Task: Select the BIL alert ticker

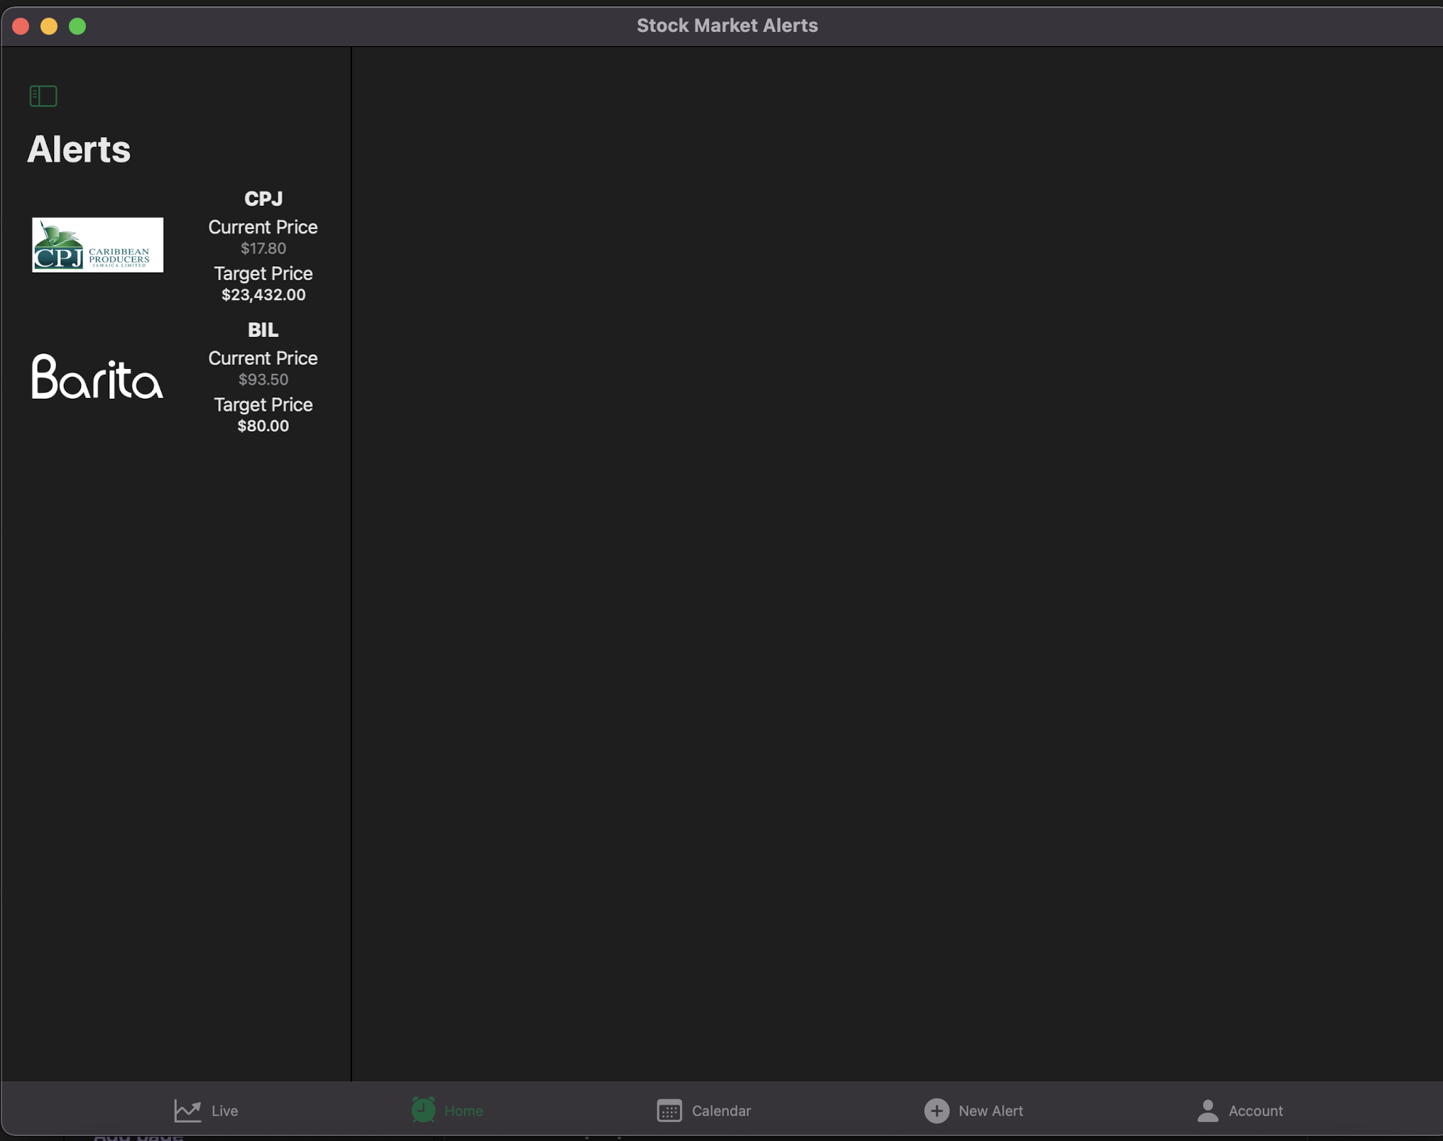Action: point(263,330)
